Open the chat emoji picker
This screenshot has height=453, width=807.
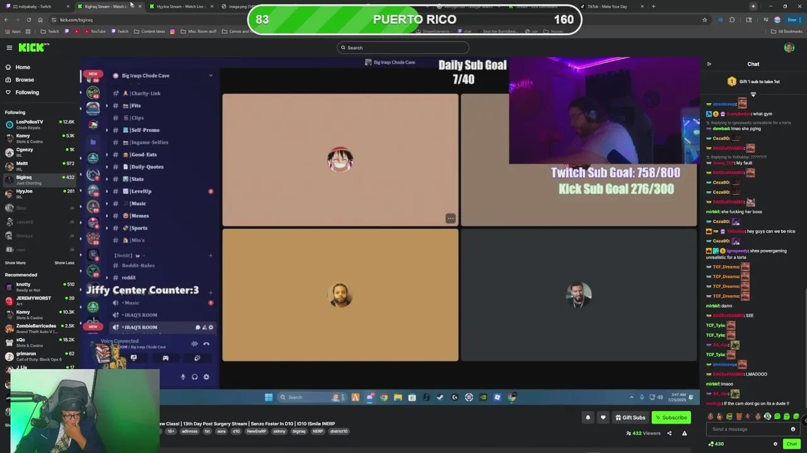coord(793,429)
